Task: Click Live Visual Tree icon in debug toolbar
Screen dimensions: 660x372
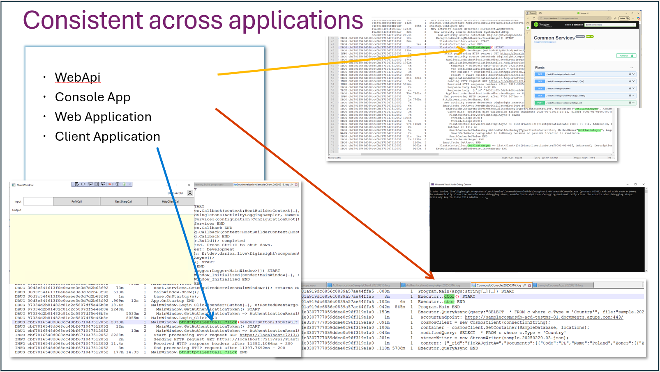Action: pos(77,184)
